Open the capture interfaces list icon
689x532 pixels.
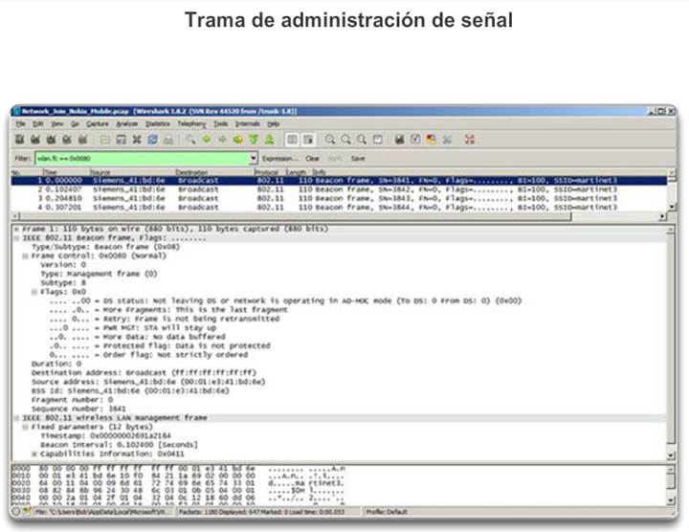pos(19,140)
